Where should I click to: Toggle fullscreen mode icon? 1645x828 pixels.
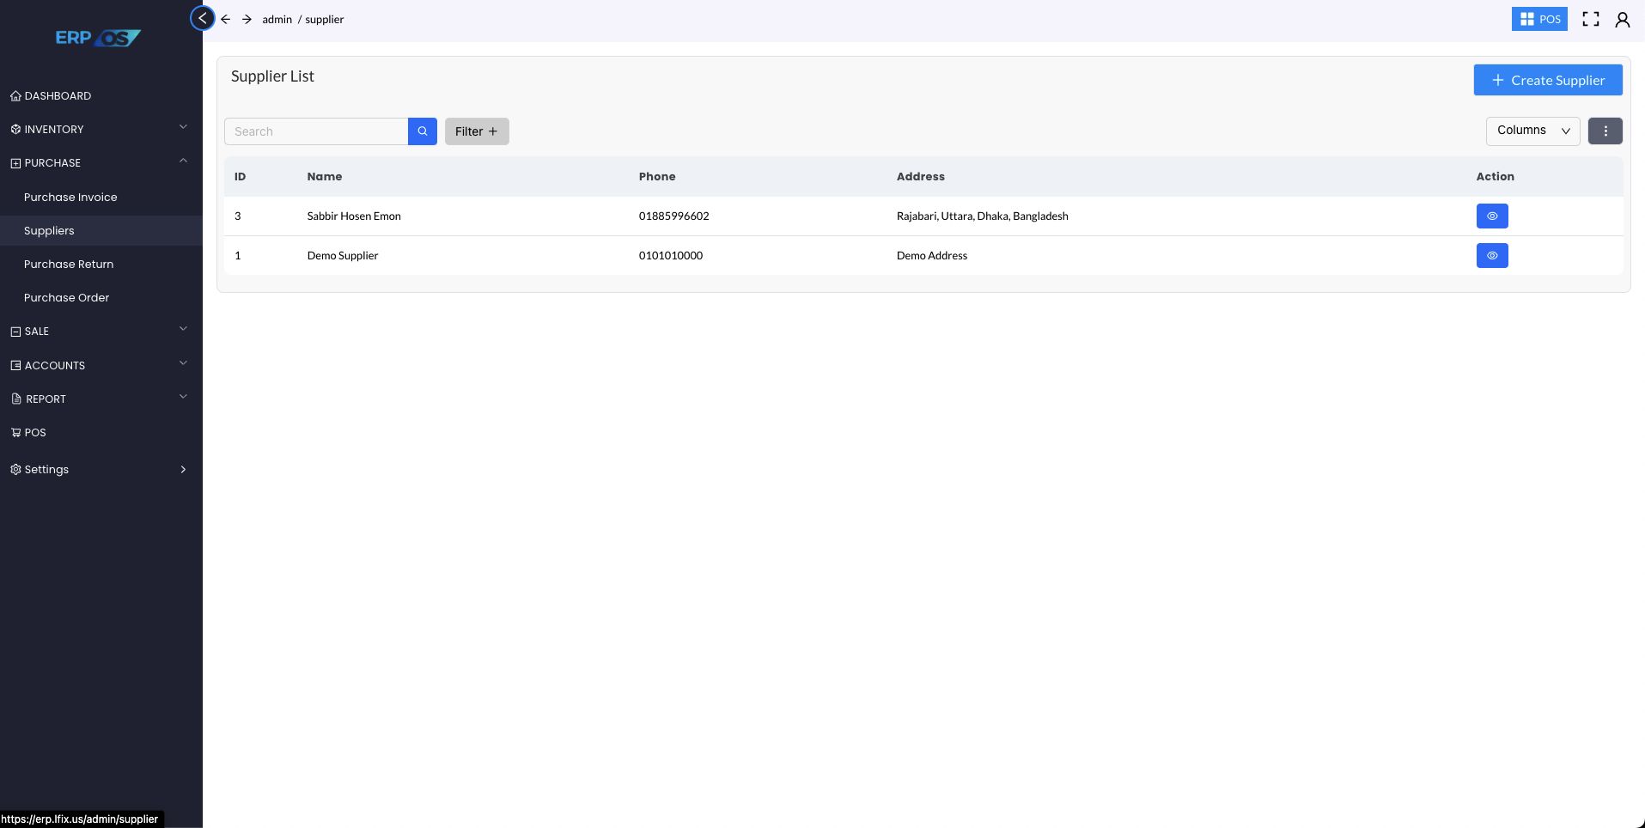click(1590, 19)
